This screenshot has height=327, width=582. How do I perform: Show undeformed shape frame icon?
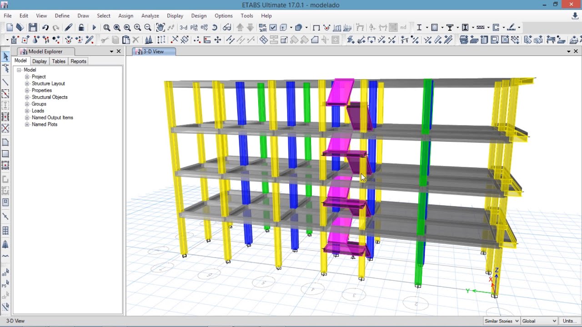coord(316,28)
